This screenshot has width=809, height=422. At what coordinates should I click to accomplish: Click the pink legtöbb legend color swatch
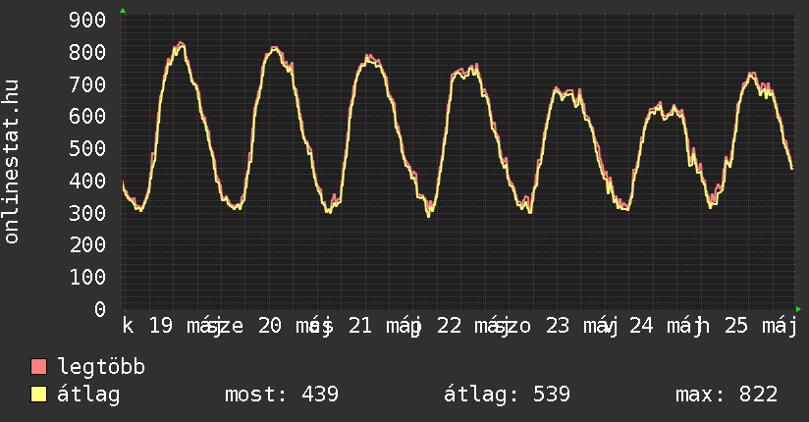[38, 367]
